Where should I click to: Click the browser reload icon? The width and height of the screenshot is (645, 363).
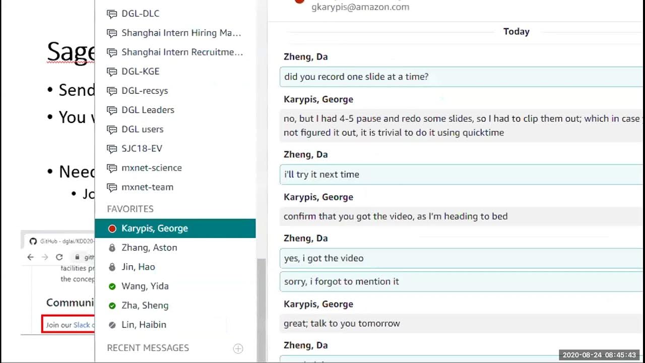pyautogui.click(x=59, y=257)
